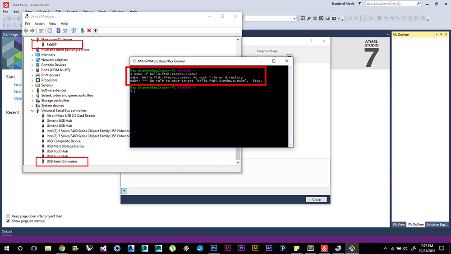451x254 pixels.
Task: Click the Atmel Studio ladybug taskbar icon
Action: [324, 248]
